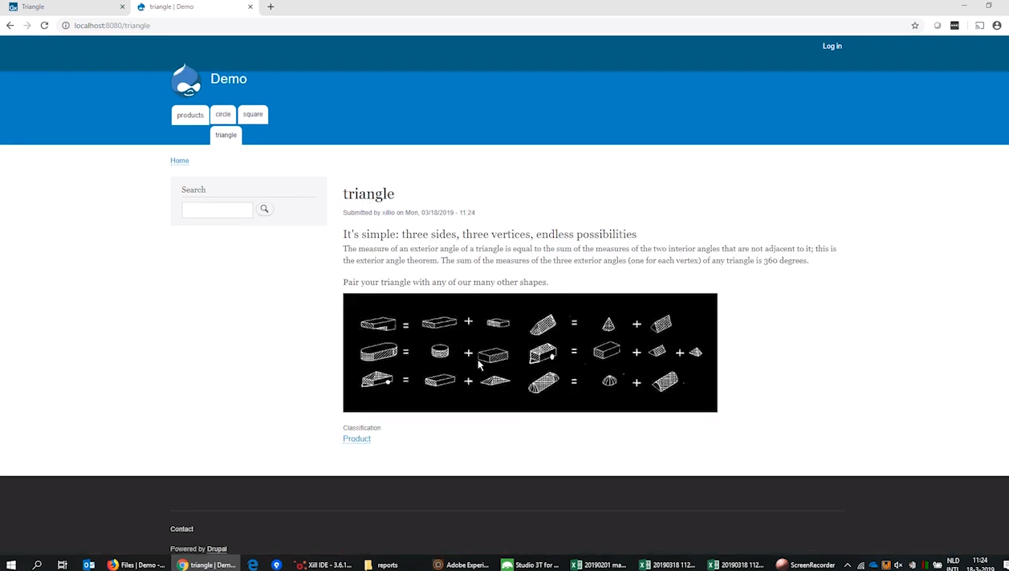Bookmark the page via the star icon

point(914,25)
